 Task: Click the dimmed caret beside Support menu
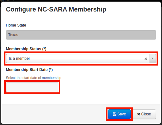tap(13, 0)
